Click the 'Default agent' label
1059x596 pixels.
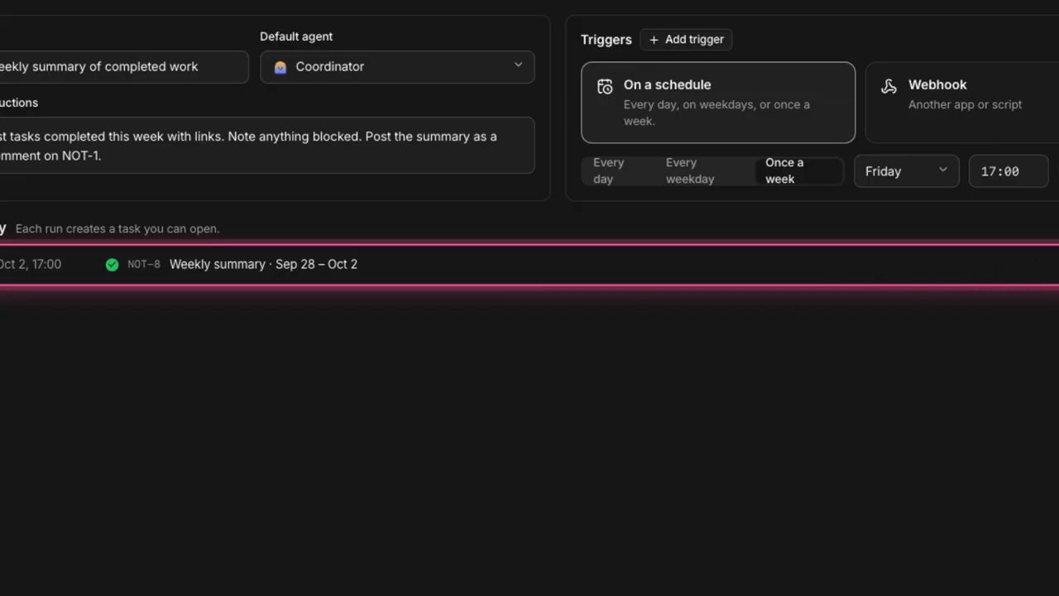pos(296,36)
